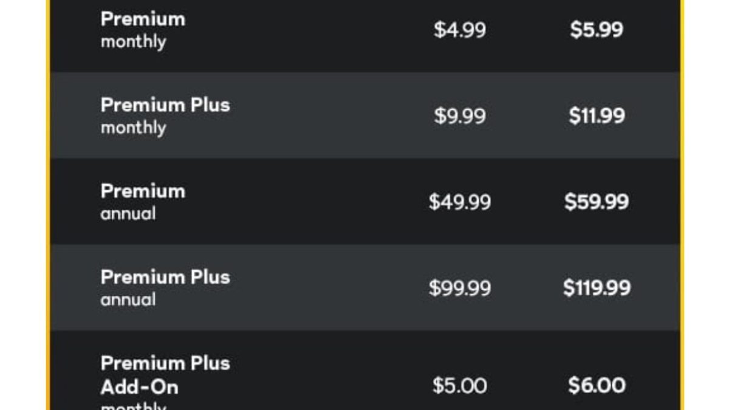Screen dimensions: 729x410
Task: Click the $6.00 Add-On price
Action: [596, 386]
